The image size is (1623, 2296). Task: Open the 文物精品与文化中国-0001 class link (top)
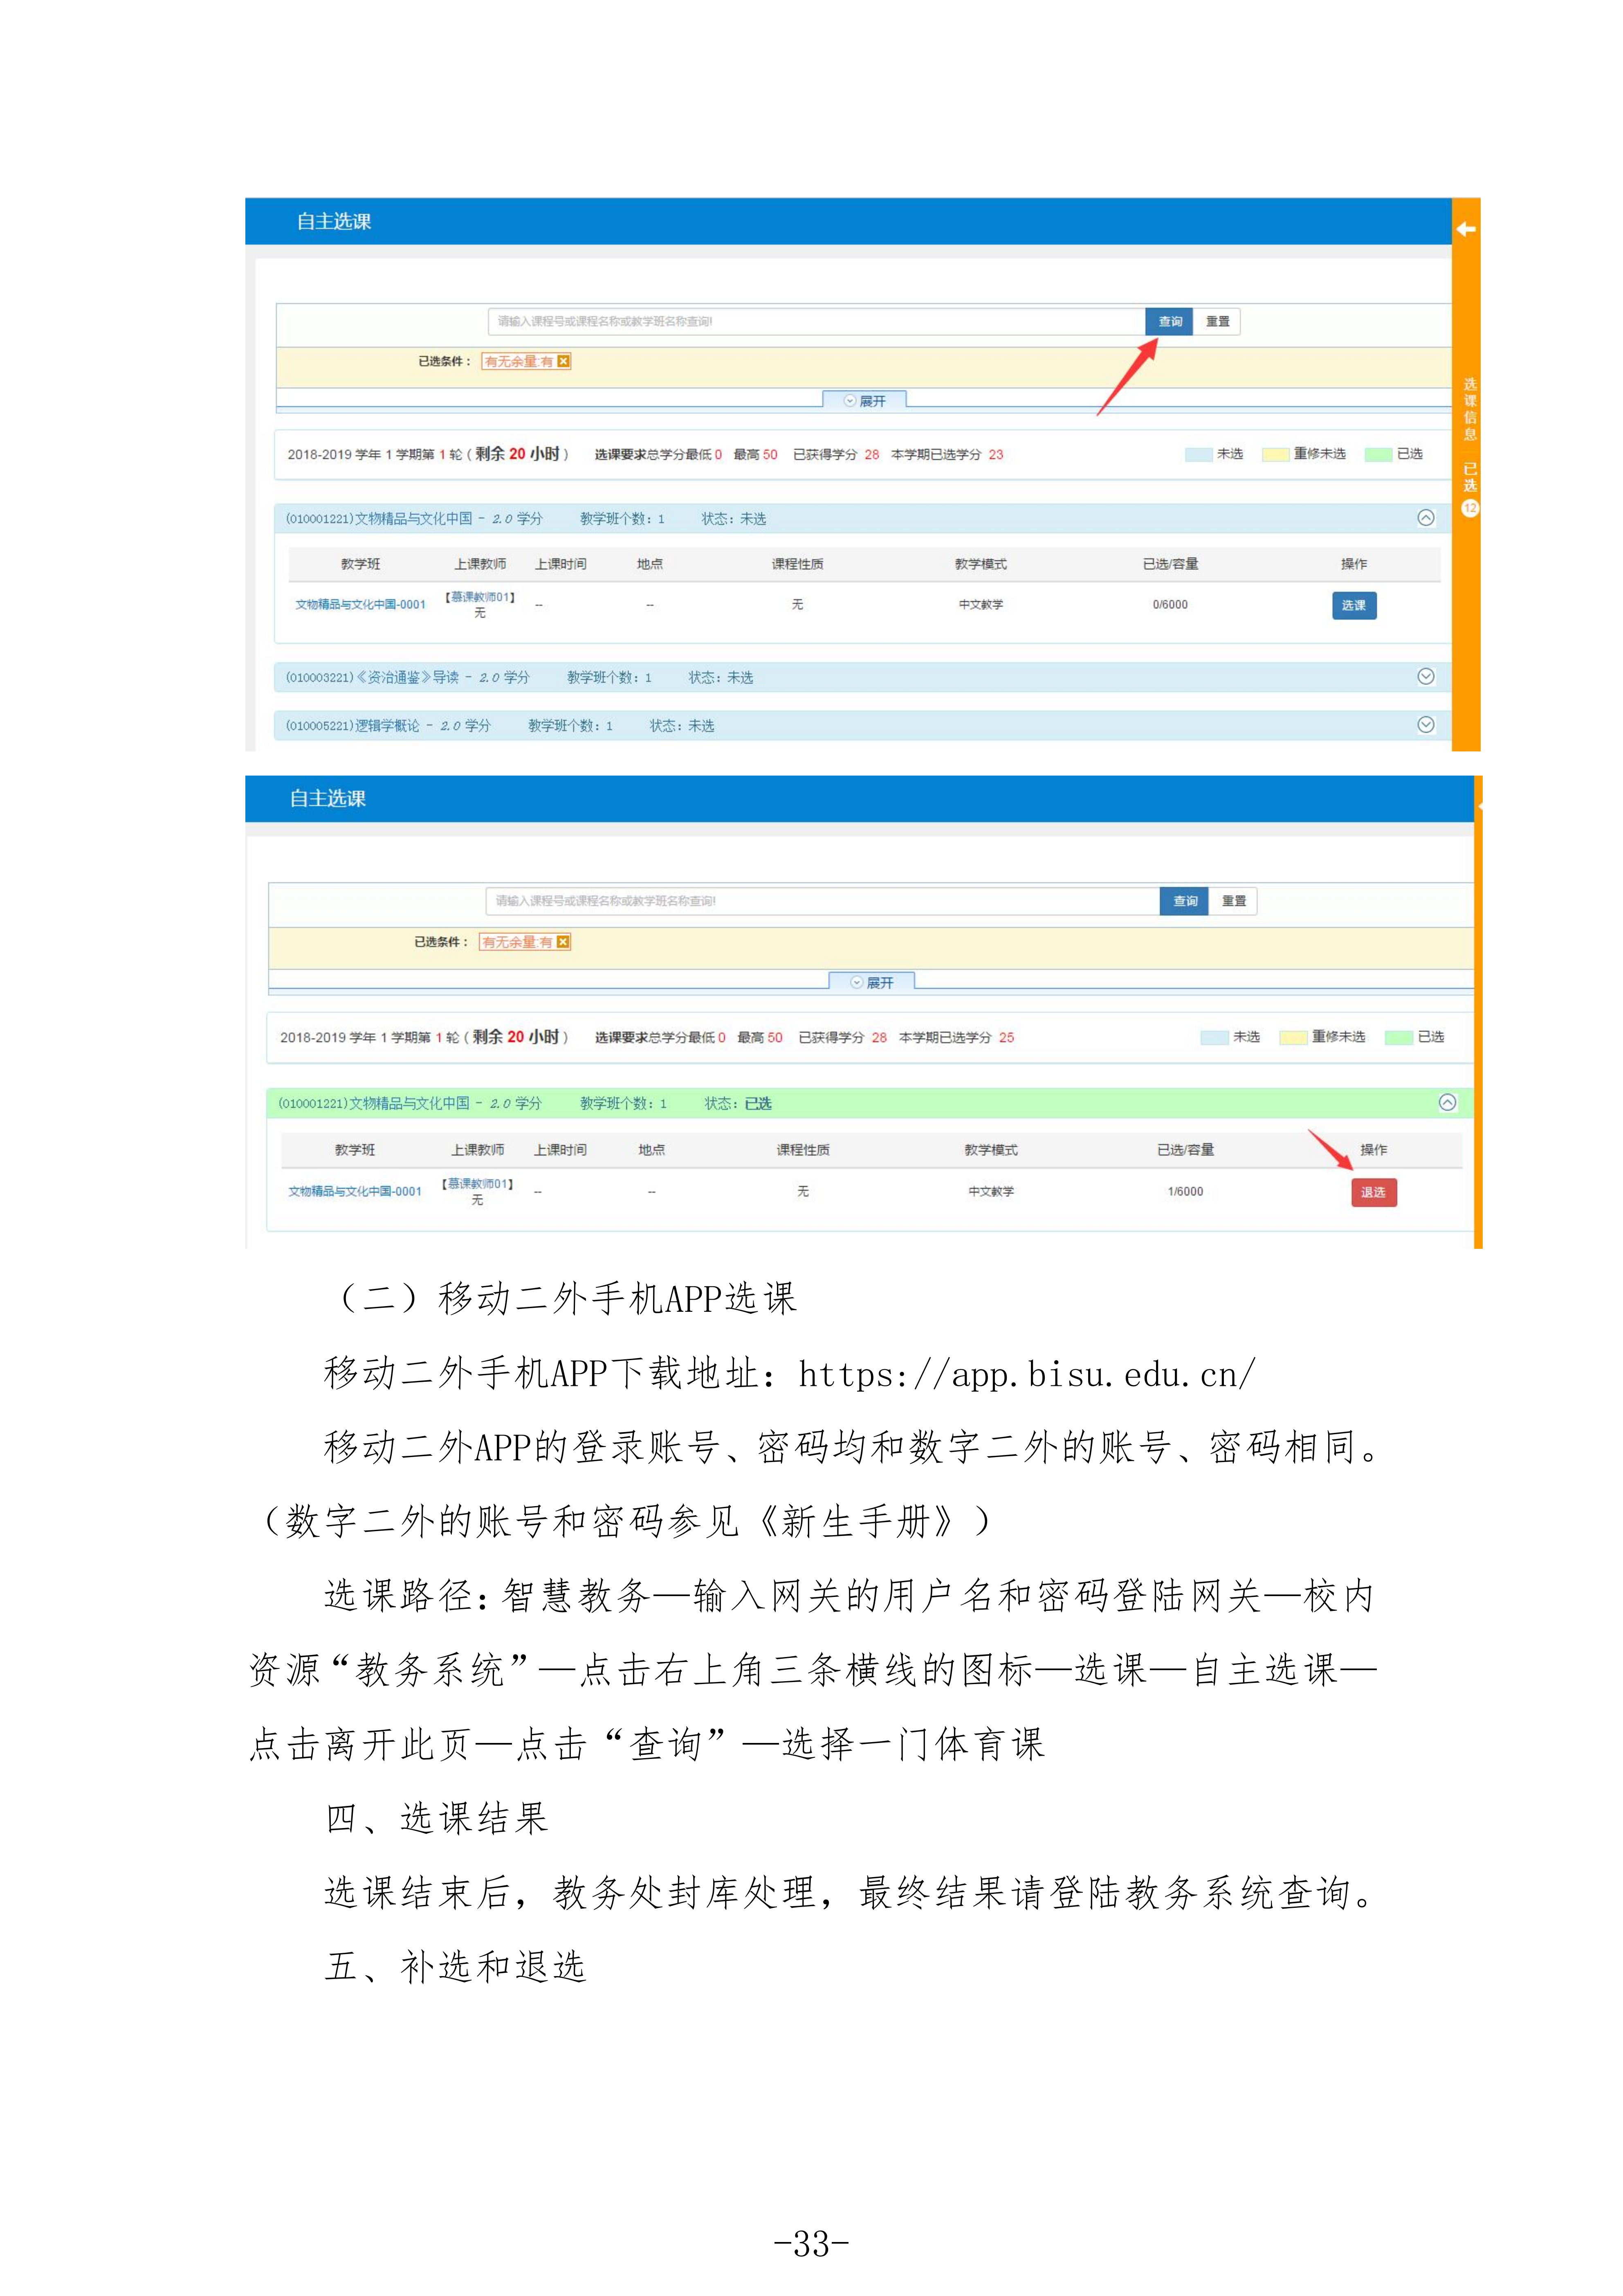[360, 605]
